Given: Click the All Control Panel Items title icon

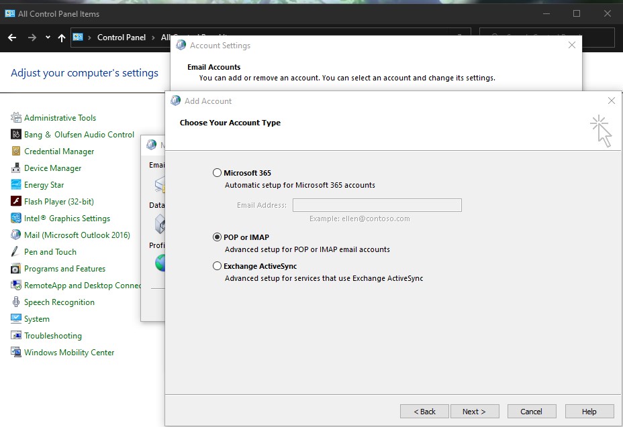Looking at the screenshot, I should tap(9, 13).
